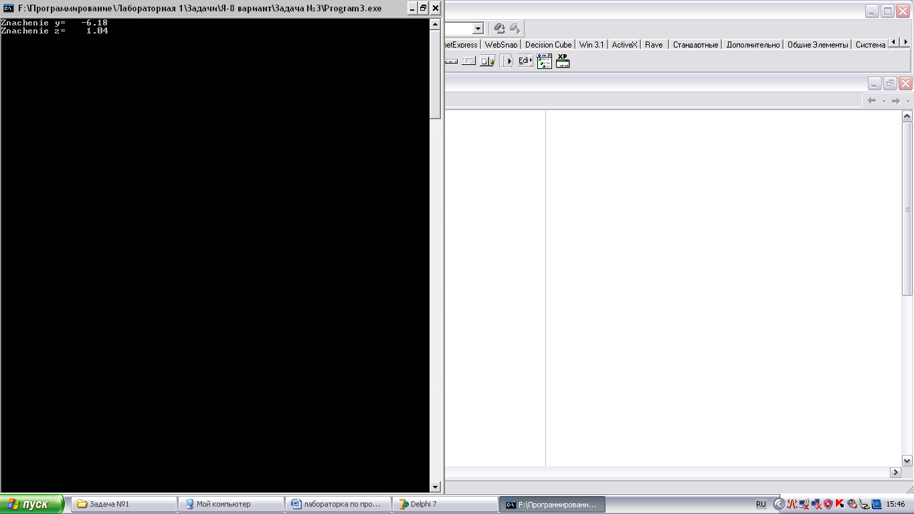The height and width of the screenshot is (514, 914).
Task: Click the Save Project Group toolbar icon
Action: 499,29
